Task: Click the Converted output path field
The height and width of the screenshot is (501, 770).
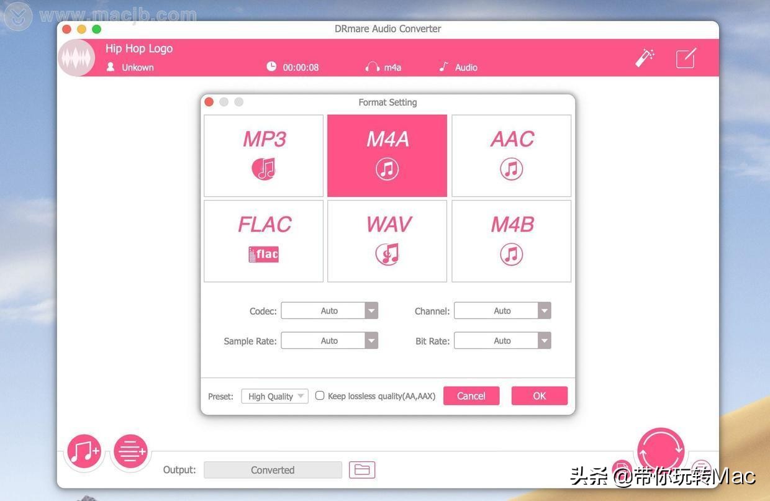Action: tap(273, 469)
